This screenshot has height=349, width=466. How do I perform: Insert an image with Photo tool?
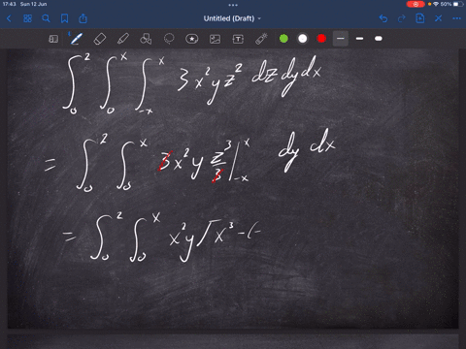tap(215, 39)
